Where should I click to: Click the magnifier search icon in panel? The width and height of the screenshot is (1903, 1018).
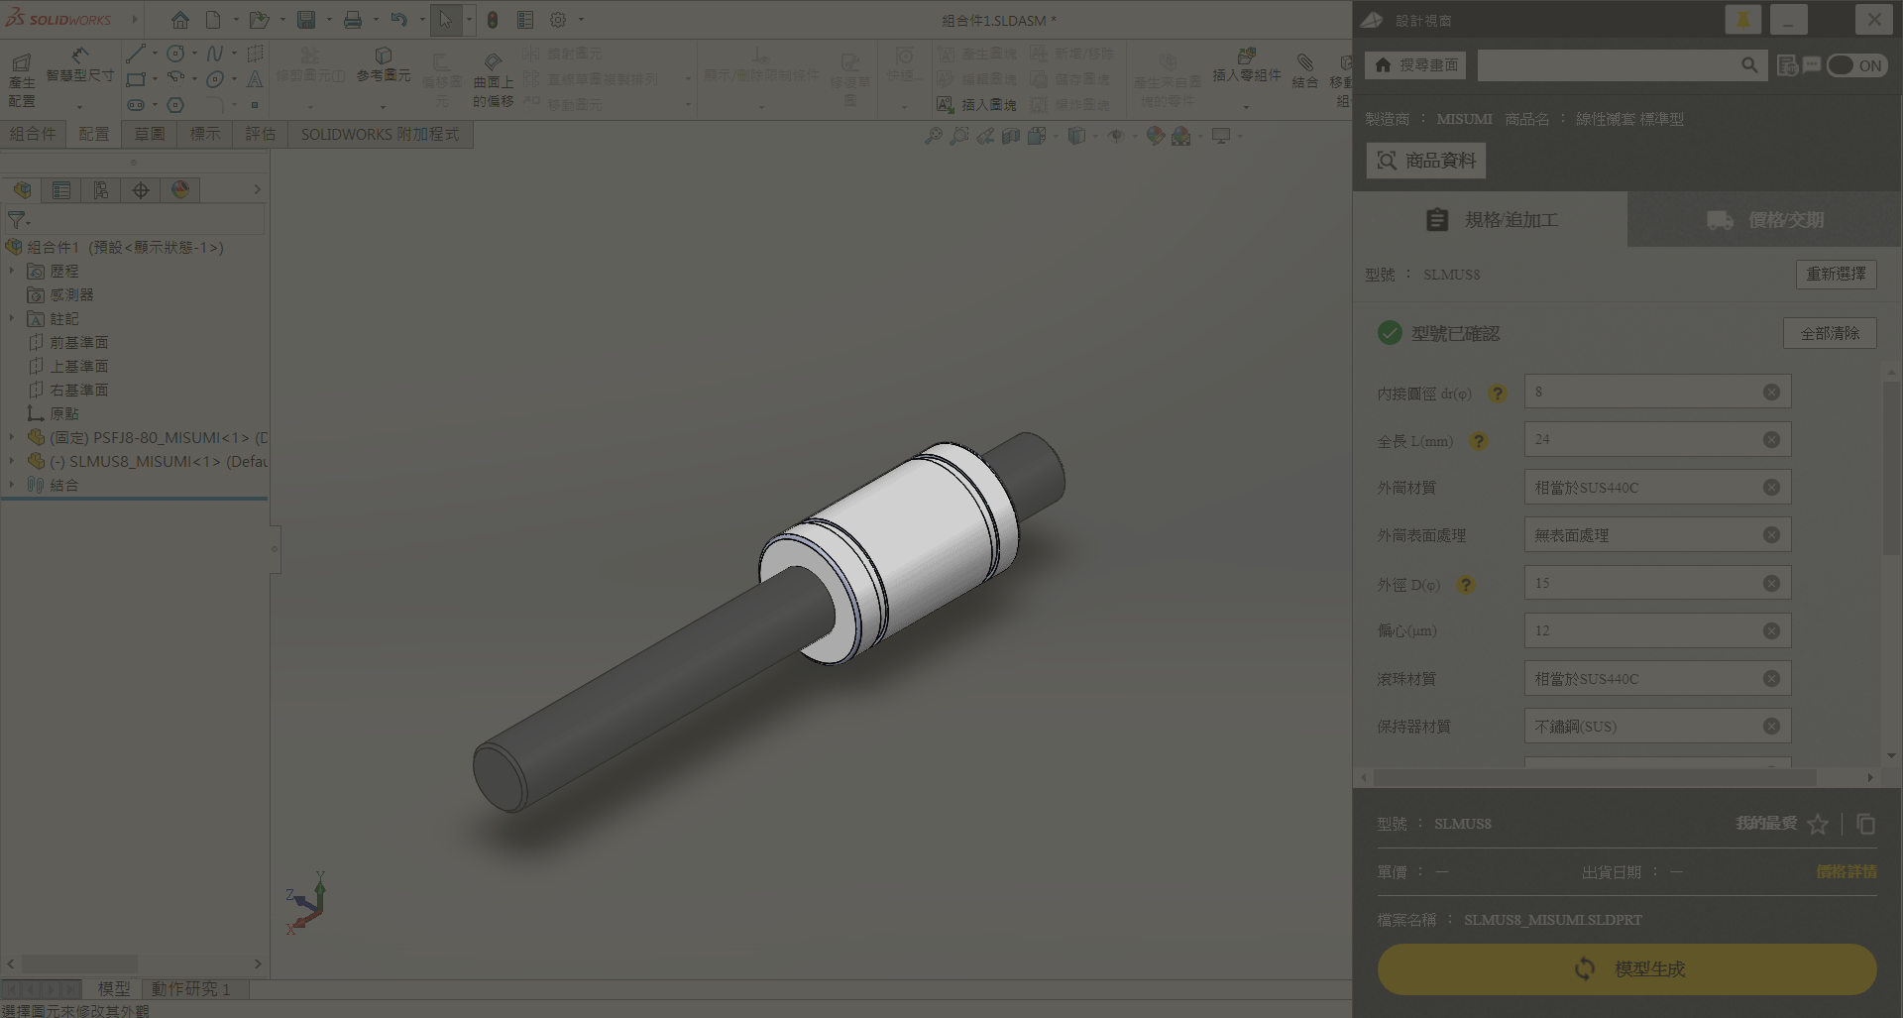tap(1749, 65)
